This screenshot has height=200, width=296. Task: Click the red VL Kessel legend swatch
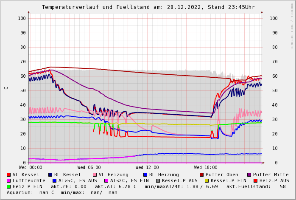click(x=9, y=175)
